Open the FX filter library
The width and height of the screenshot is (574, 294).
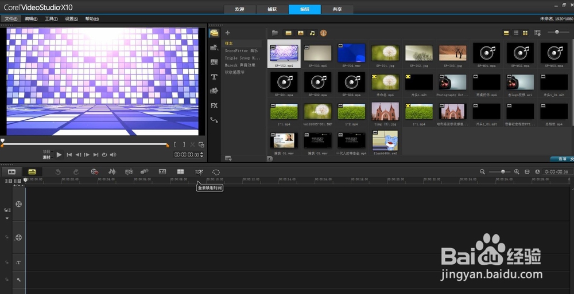pyautogui.click(x=214, y=105)
